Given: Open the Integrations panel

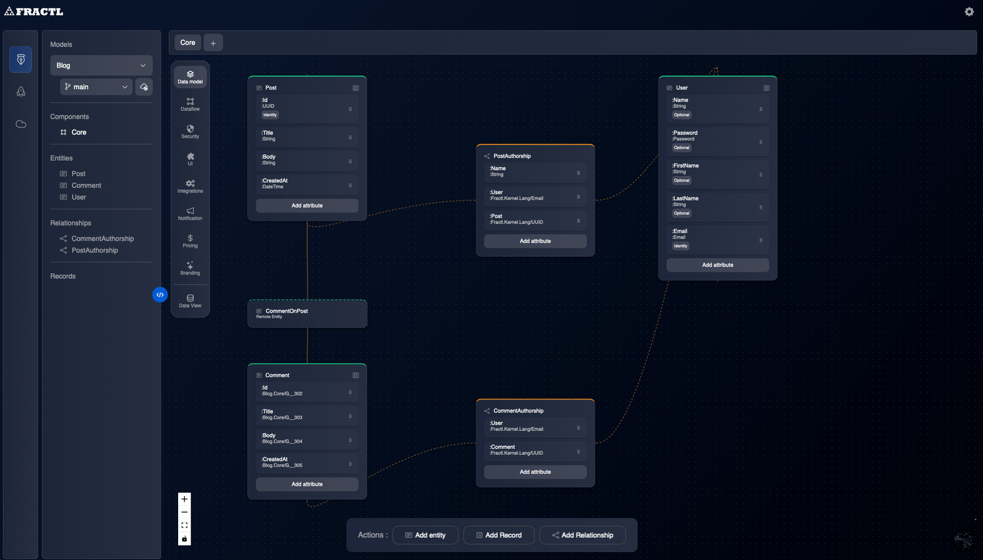Looking at the screenshot, I should tap(190, 186).
